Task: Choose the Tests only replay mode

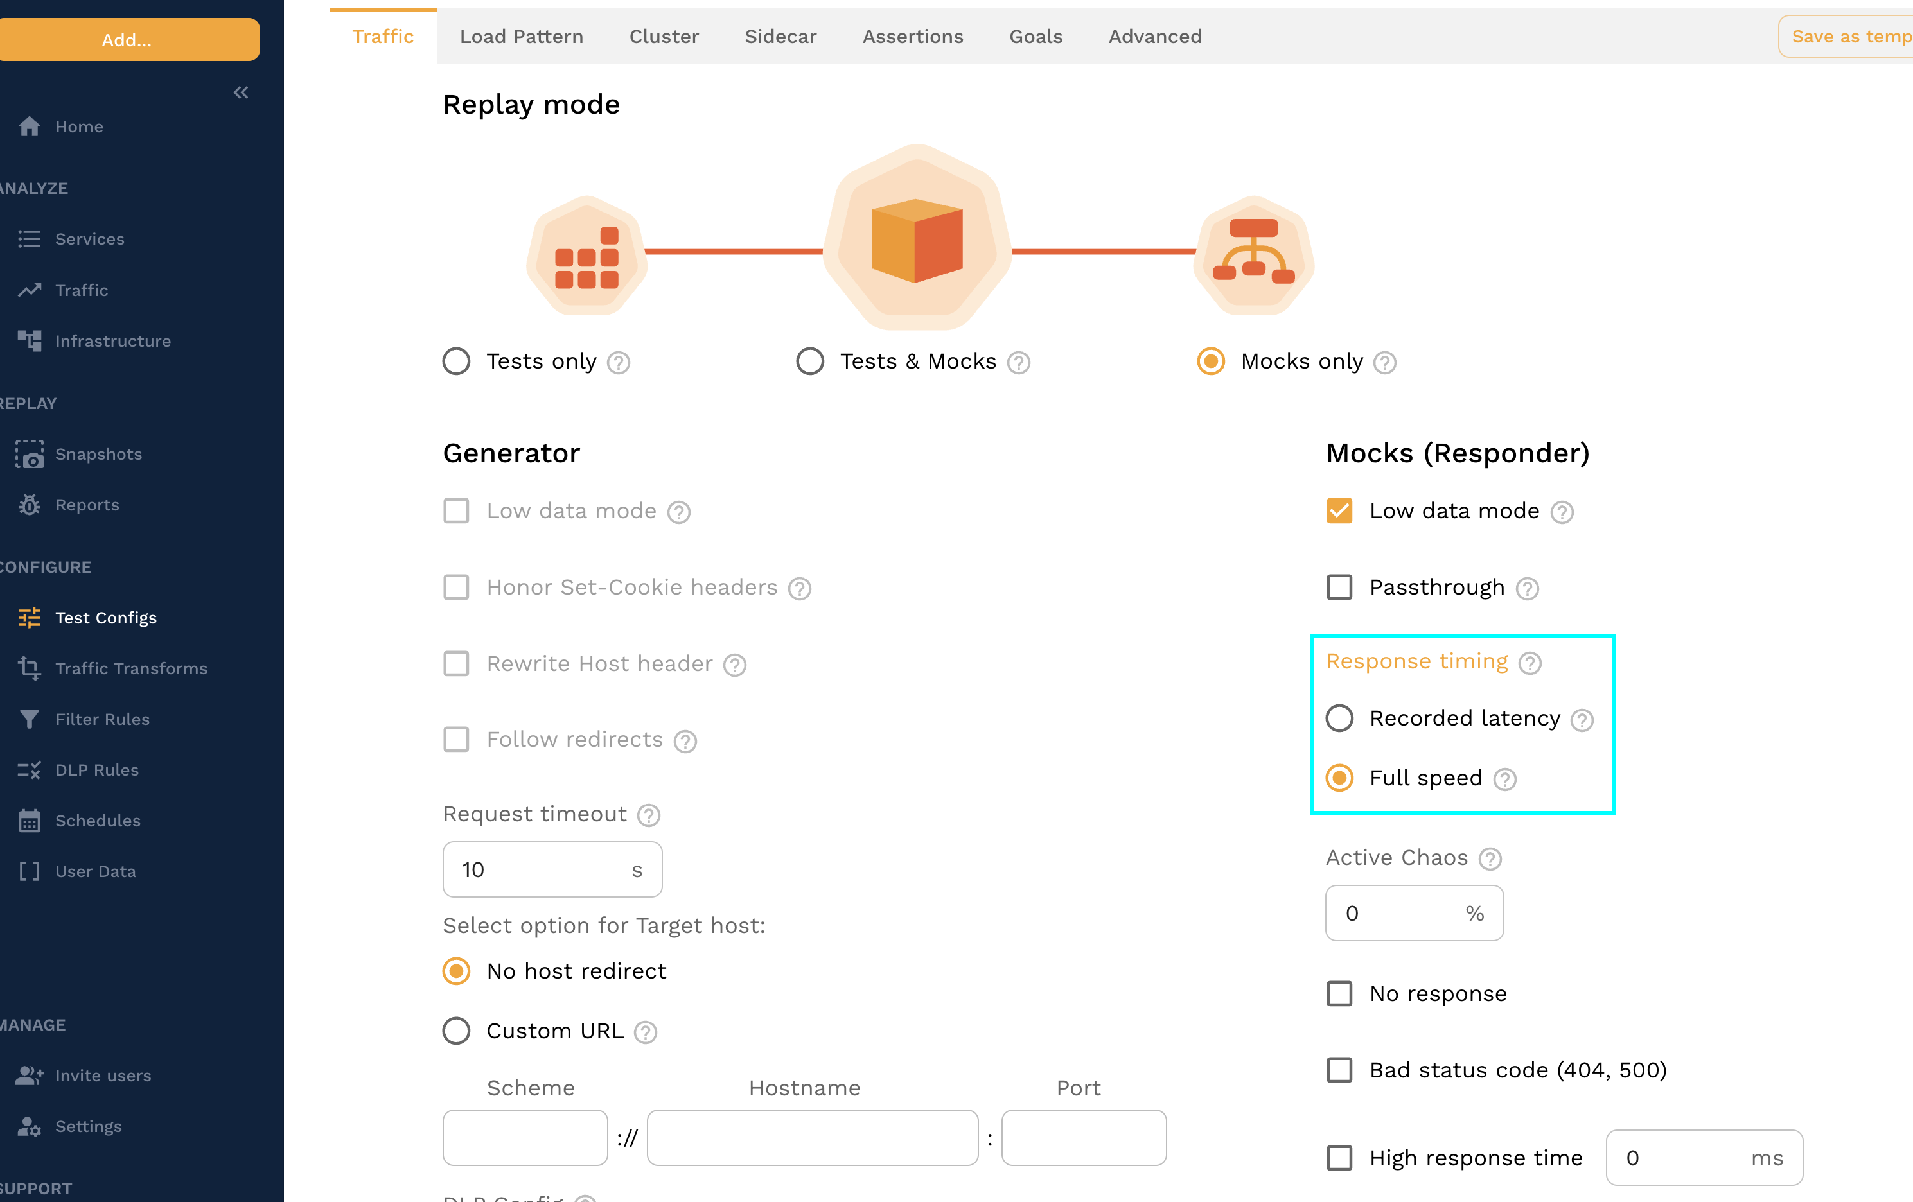Action: [x=457, y=362]
